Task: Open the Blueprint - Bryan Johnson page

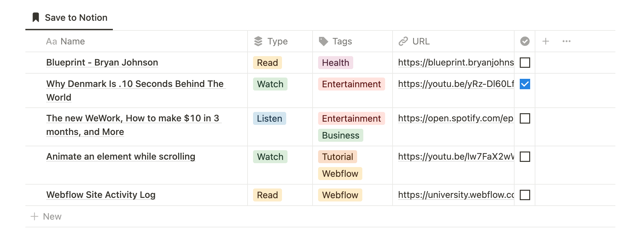Action: tap(102, 62)
